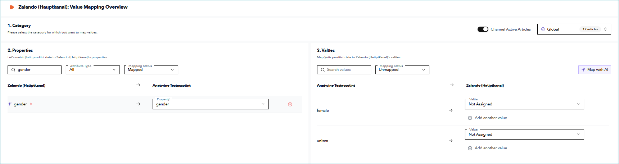
Task: Click the arrow icon in unisex row
Action: click(451, 141)
